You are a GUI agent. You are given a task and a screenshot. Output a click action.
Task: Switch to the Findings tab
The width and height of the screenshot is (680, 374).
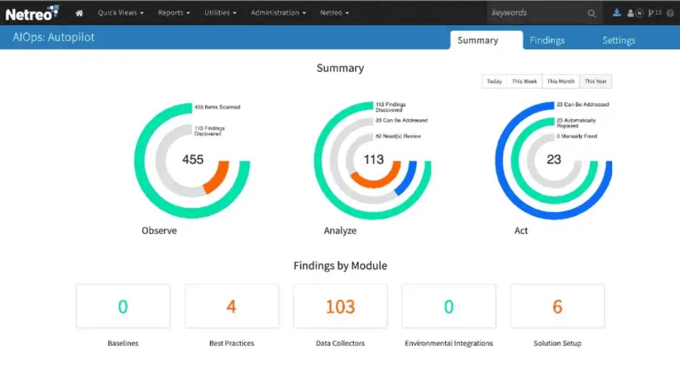tap(547, 41)
